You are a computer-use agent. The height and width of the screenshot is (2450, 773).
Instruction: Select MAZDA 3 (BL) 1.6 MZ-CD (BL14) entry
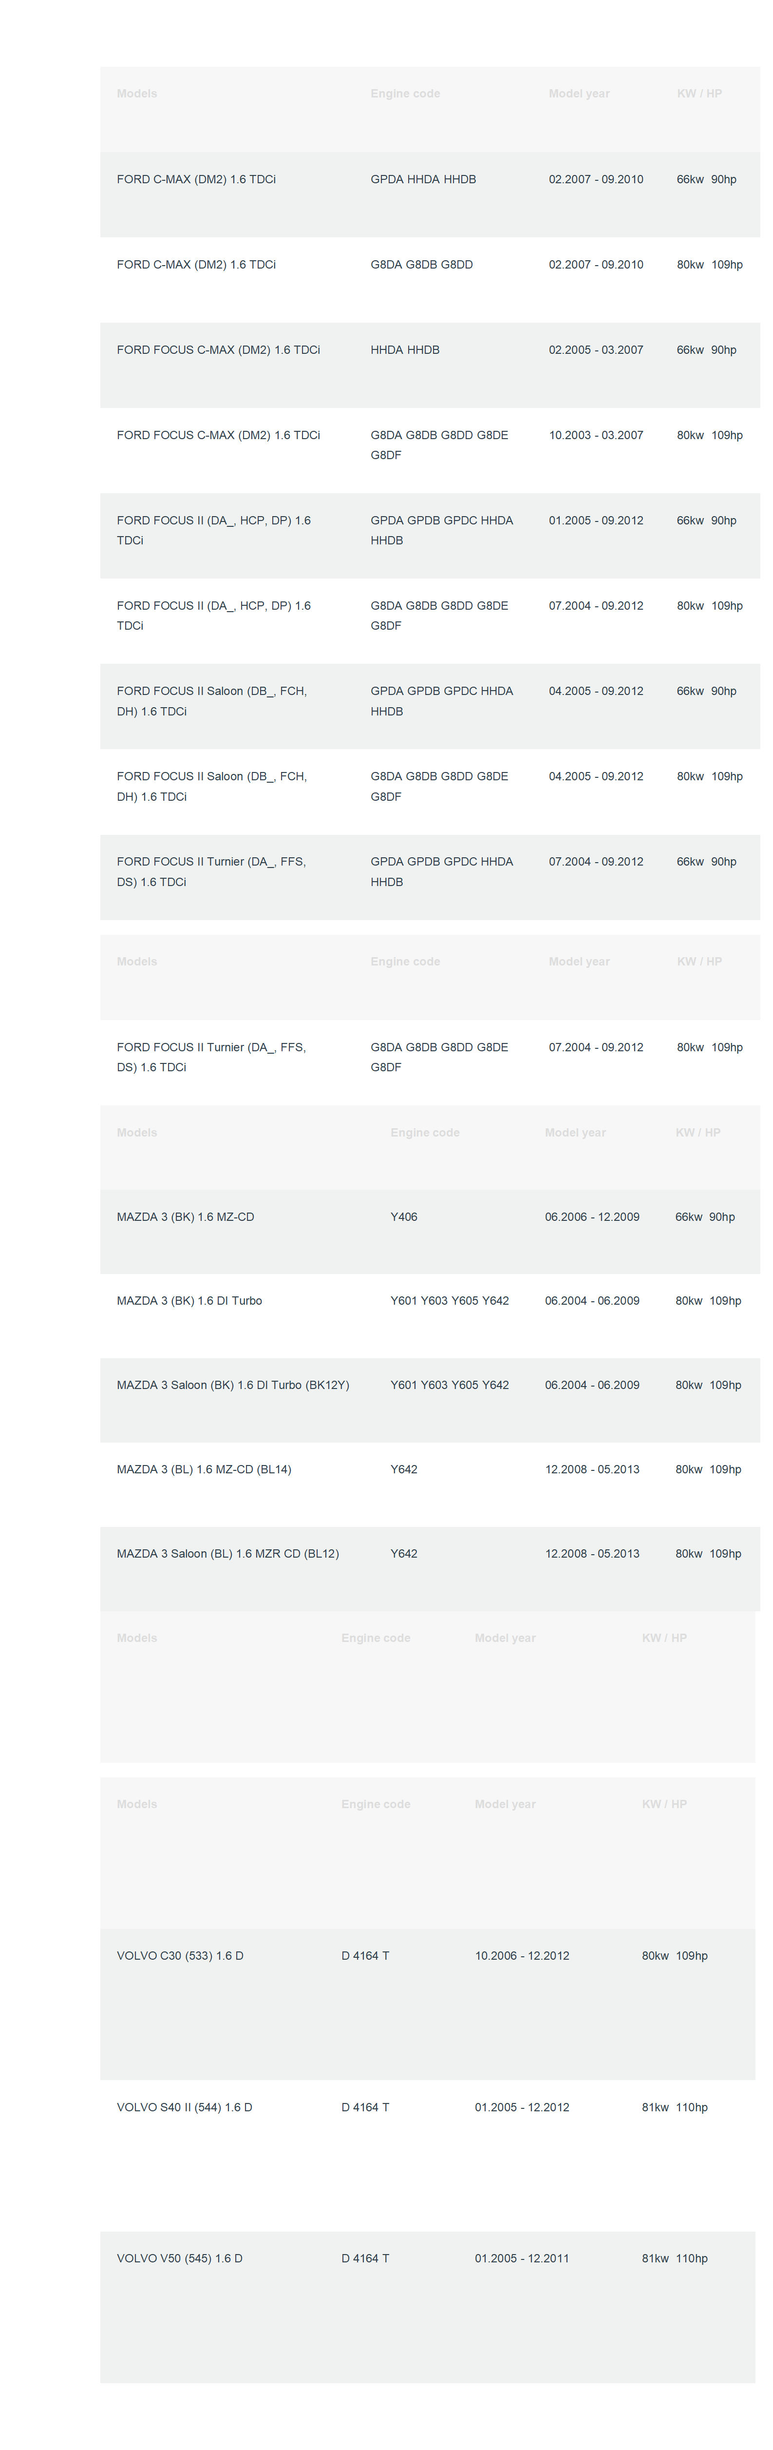click(x=204, y=1469)
